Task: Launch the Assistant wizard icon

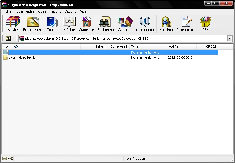Action: (x=125, y=24)
